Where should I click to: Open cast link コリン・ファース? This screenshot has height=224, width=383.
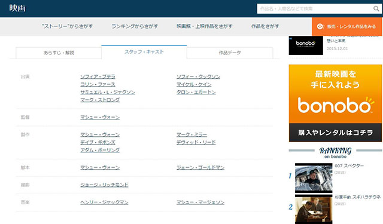tap(98, 84)
